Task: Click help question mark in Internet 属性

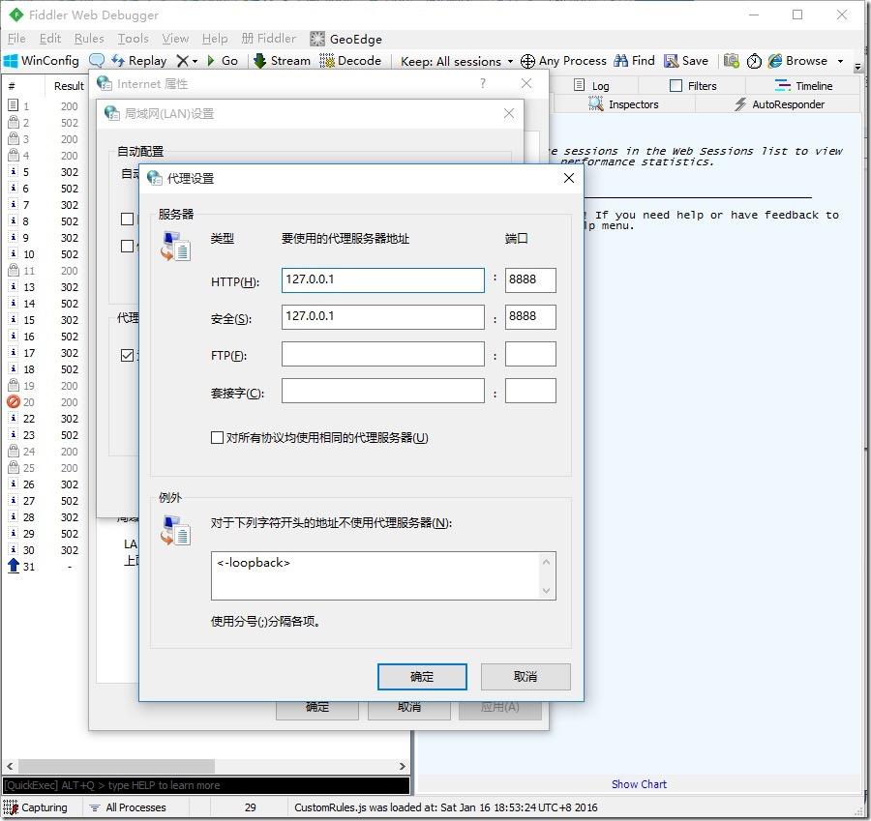Action: click(483, 83)
